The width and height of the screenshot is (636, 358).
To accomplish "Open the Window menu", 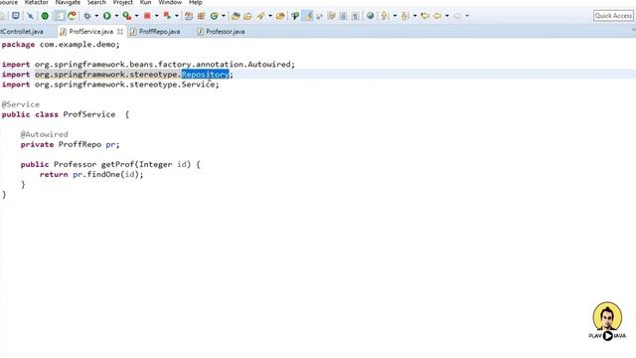I will click(170, 2).
